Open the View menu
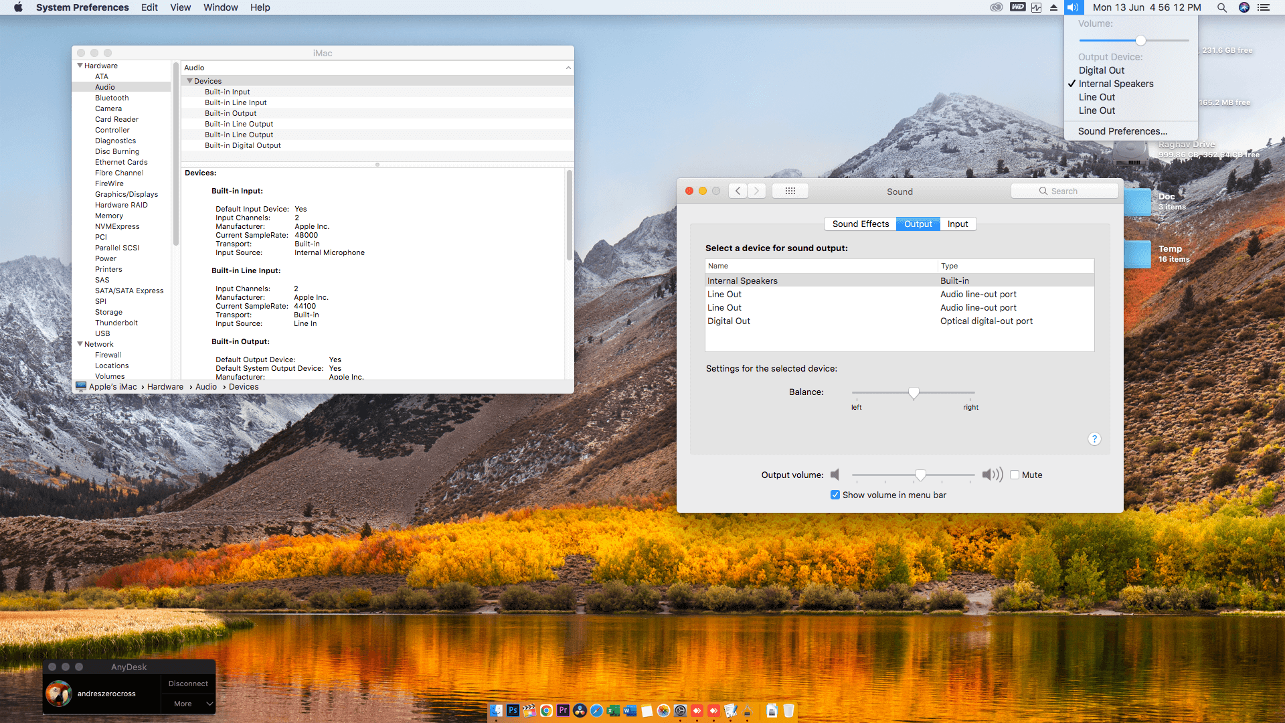Screen dimensions: 1285x723 (180, 7)
